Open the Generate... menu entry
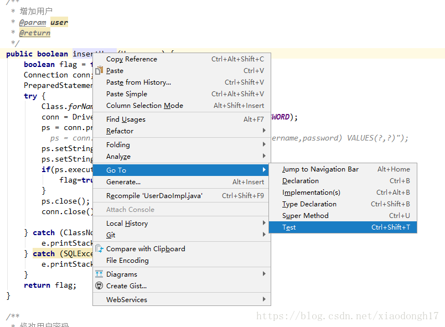This screenshot has width=445, height=327. pyautogui.click(x=182, y=182)
